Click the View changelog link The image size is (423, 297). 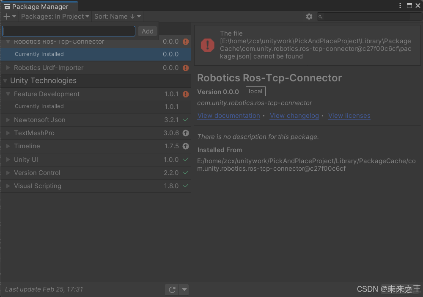294,116
